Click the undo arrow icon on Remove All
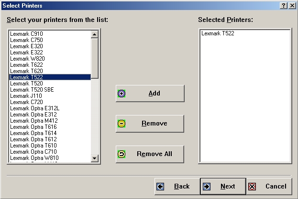 click(121, 154)
